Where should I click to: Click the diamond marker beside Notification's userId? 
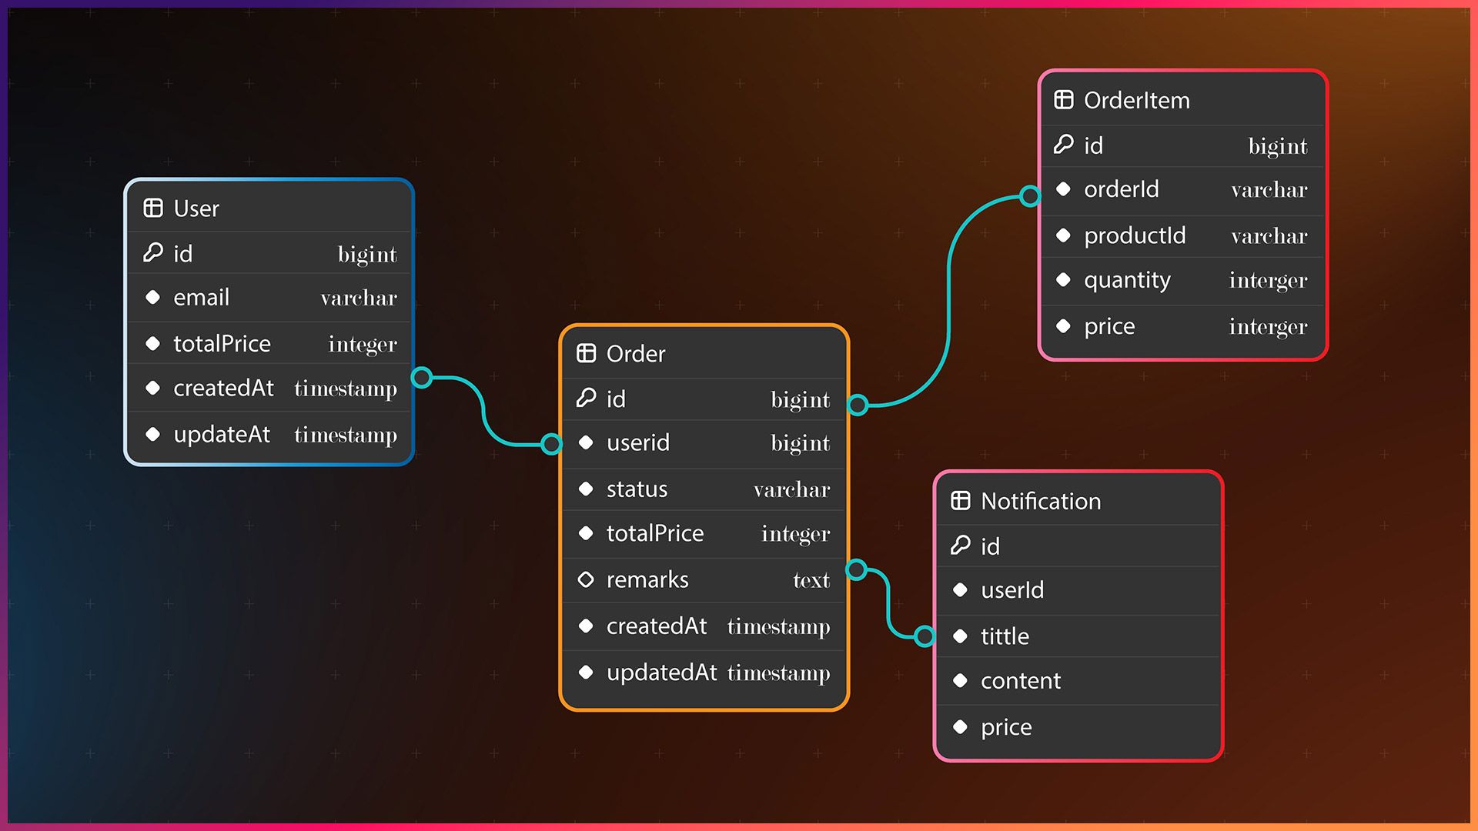(960, 590)
